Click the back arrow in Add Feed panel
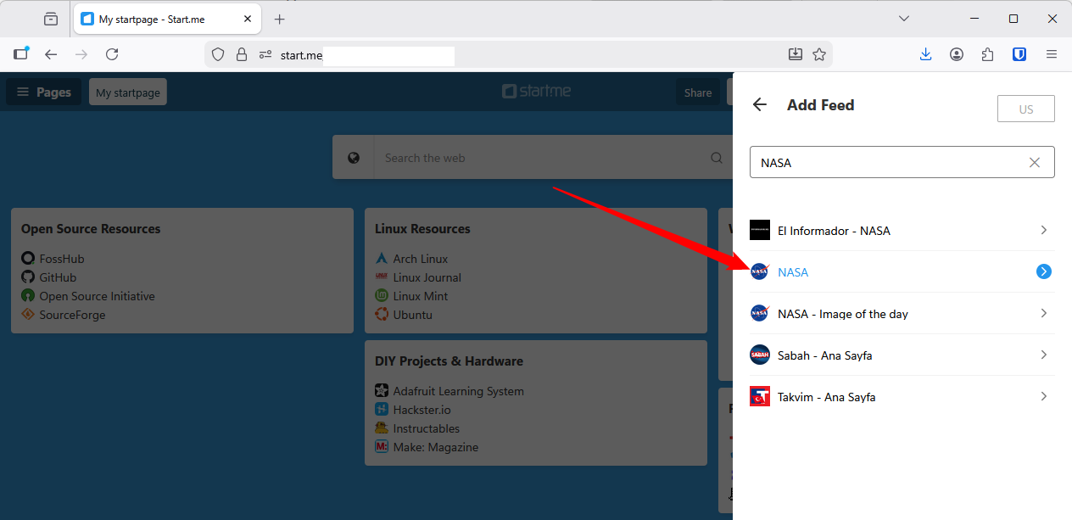This screenshot has width=1072, height=520. (x=759, y=104)
